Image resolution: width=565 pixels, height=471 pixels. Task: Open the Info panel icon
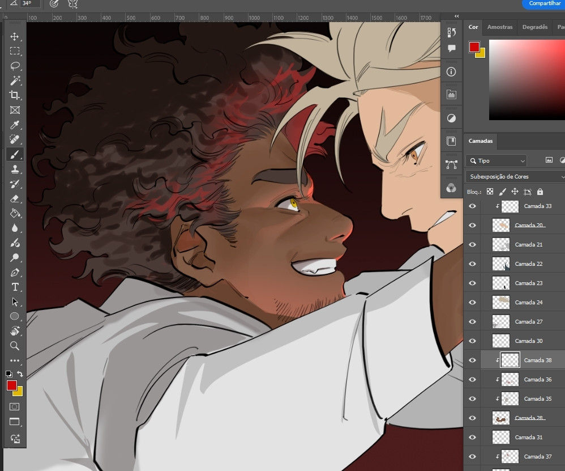[x=451, y=72]
